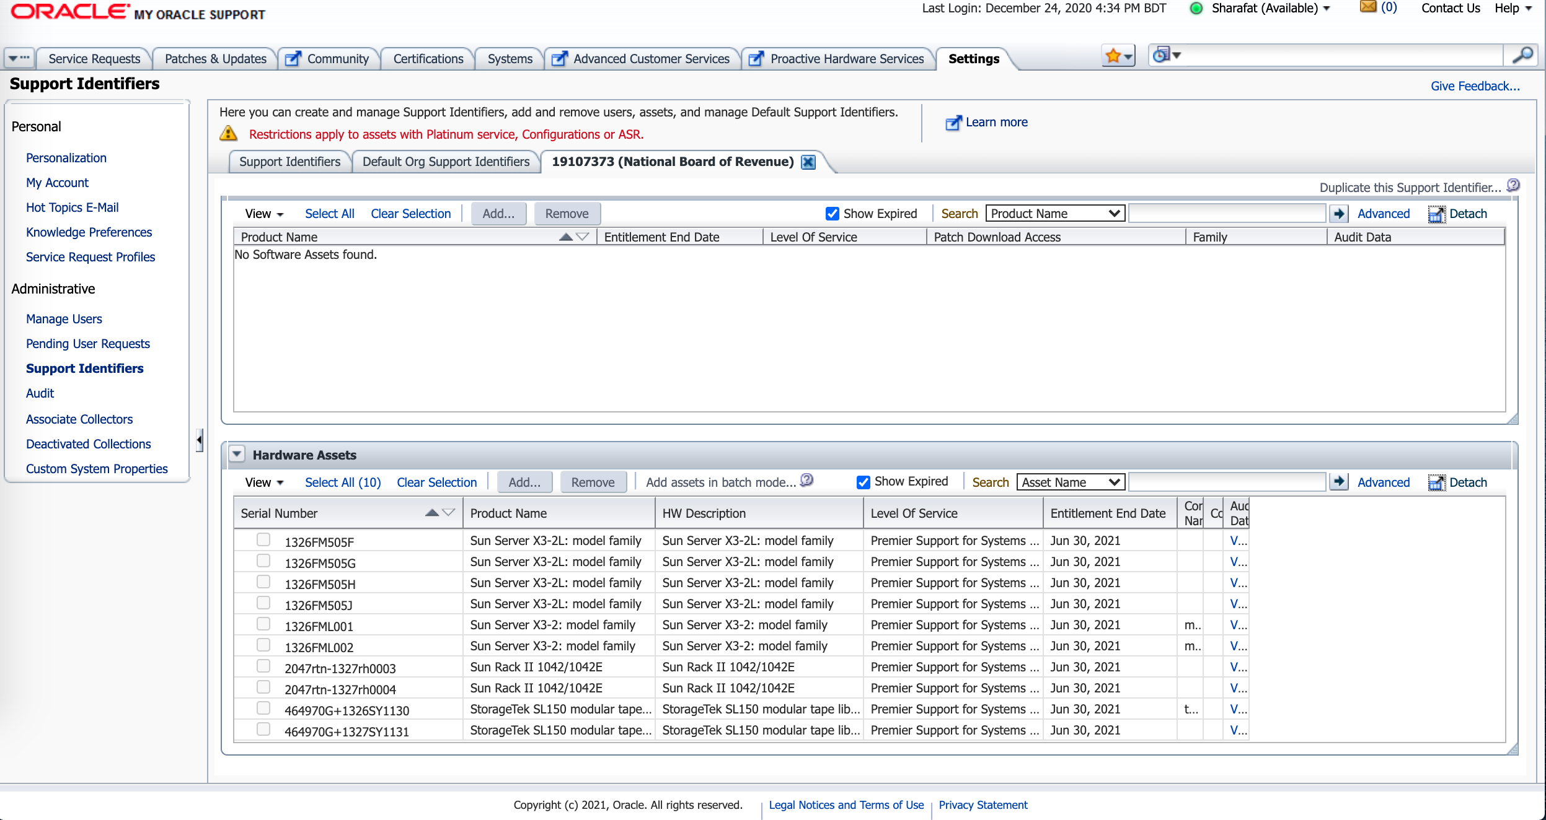Click the Give Feedback link
Image resolution: width=1546 pixels, height=820 pixels.
[1475, 86]
